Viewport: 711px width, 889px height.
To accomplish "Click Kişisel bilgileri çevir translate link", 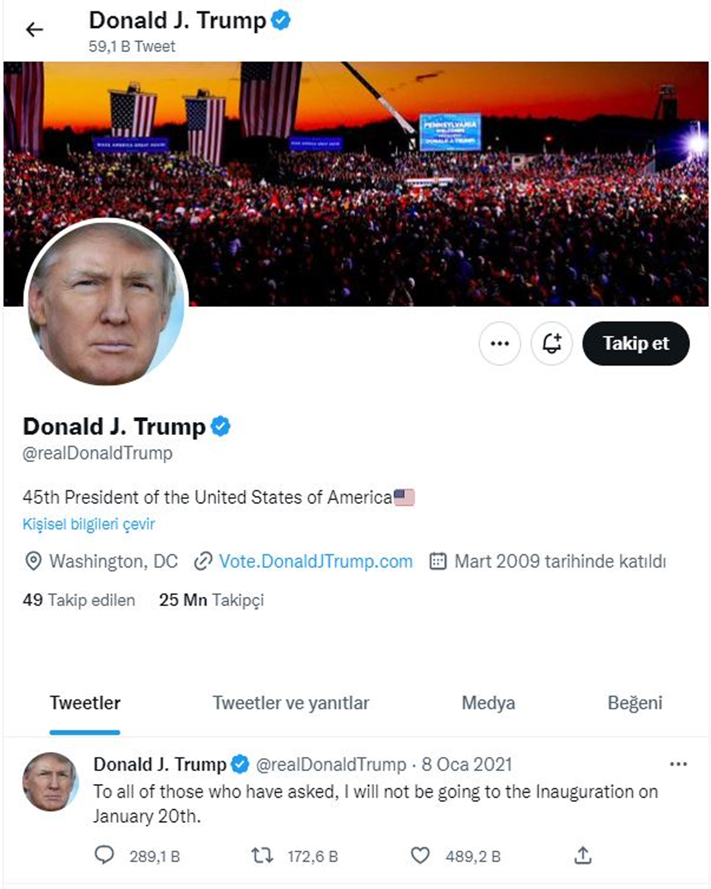I will click(89, 524).
